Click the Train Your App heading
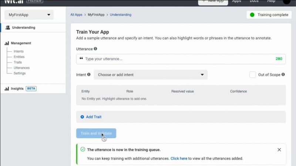 (92, 32)
